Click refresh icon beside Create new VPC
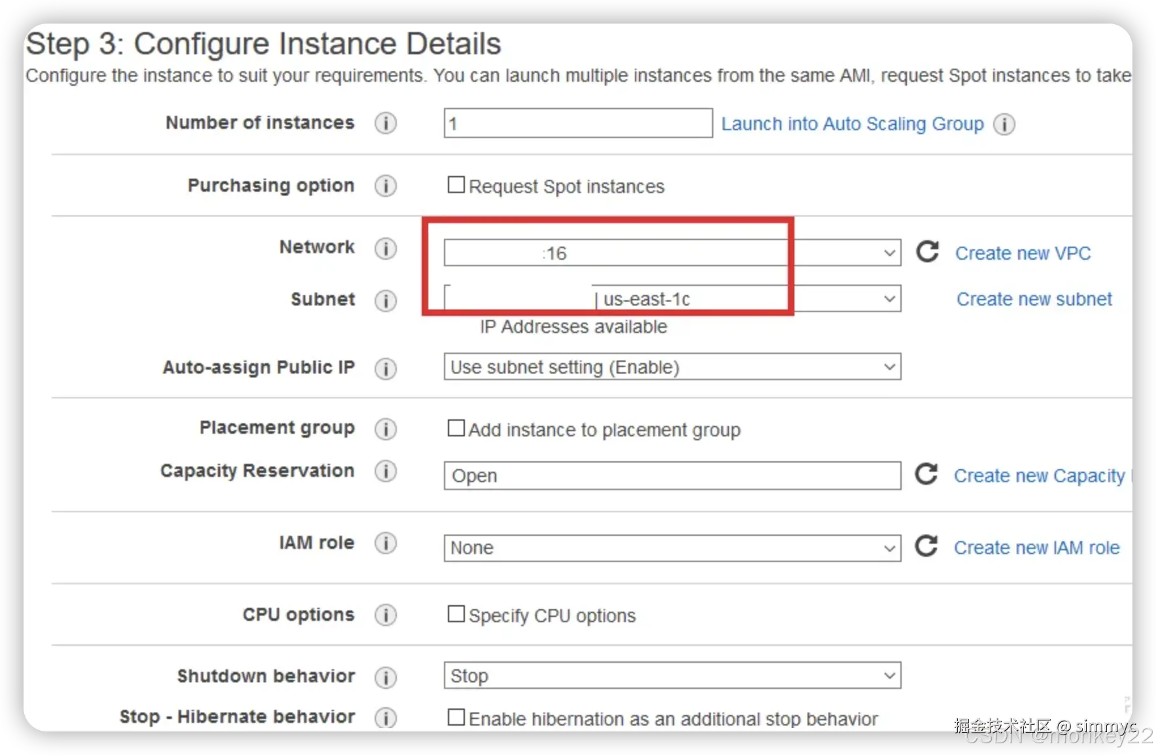Screen dimensions: 1156x755 click(x=927, y=252)
